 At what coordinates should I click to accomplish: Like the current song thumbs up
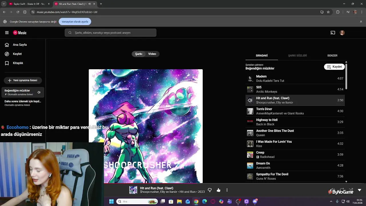tap(218, 190)
